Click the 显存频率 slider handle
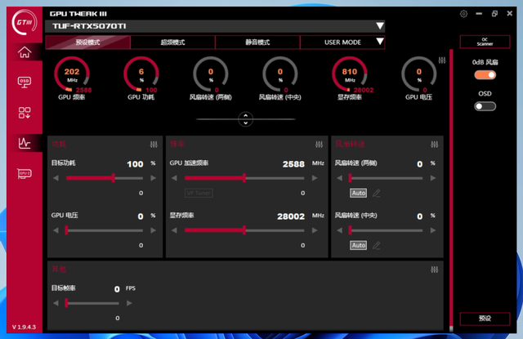Viewport: 523px width, 339px height. click(x=244, y=230)
